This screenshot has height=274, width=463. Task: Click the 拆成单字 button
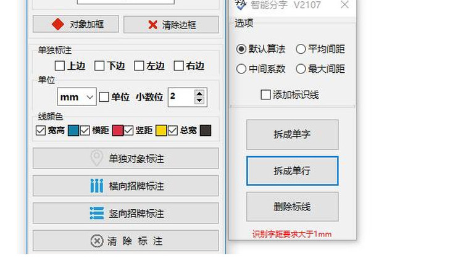pos(293,135)
